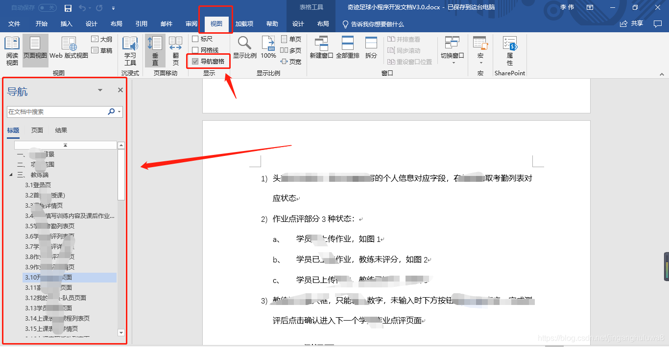Click 告诉我你想要做什么 search box

click(373, 24)
